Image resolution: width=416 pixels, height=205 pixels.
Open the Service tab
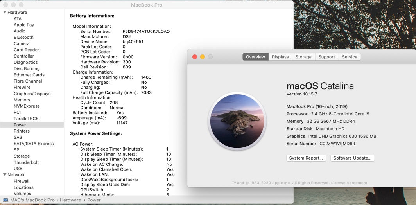350,57
